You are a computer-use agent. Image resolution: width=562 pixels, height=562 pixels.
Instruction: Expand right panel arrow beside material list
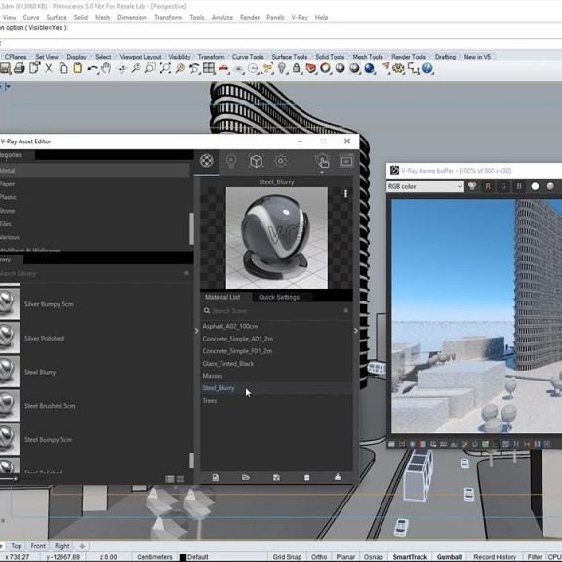[x=355, y=331]
